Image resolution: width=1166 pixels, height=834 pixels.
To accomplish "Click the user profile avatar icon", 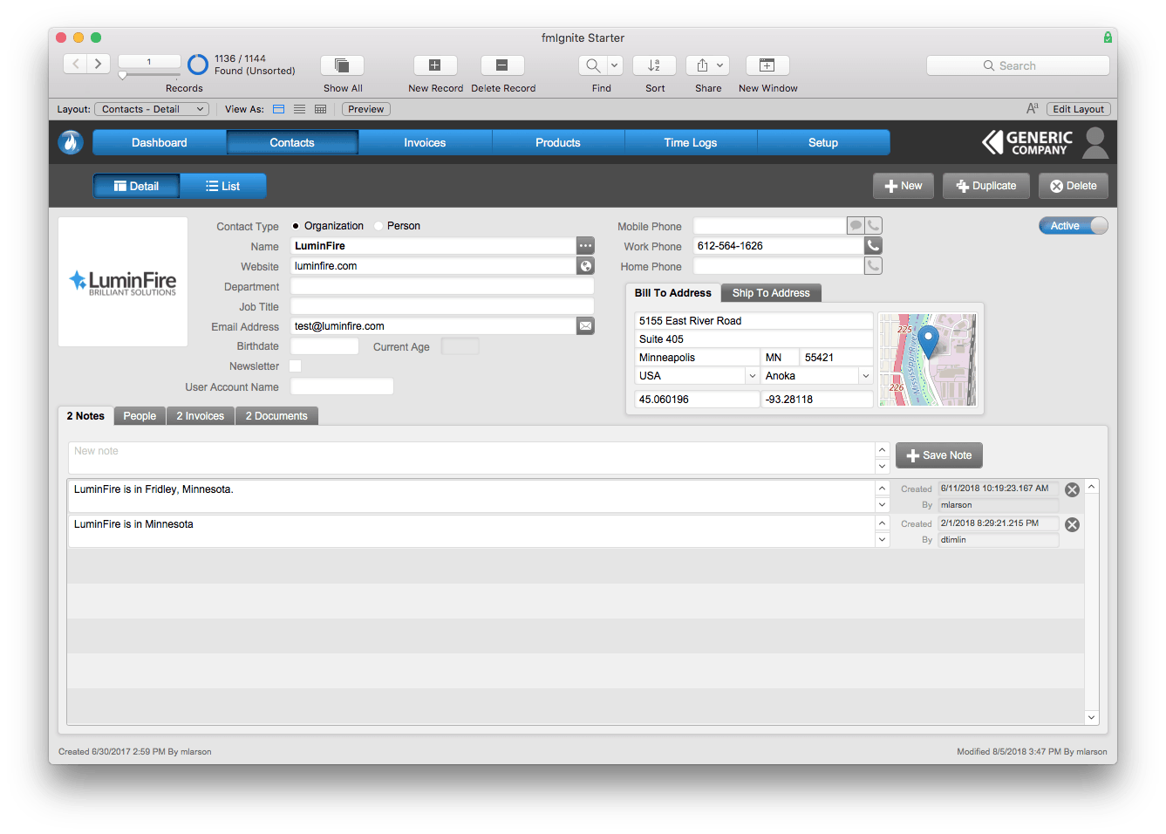I will tap(1095, 142).
